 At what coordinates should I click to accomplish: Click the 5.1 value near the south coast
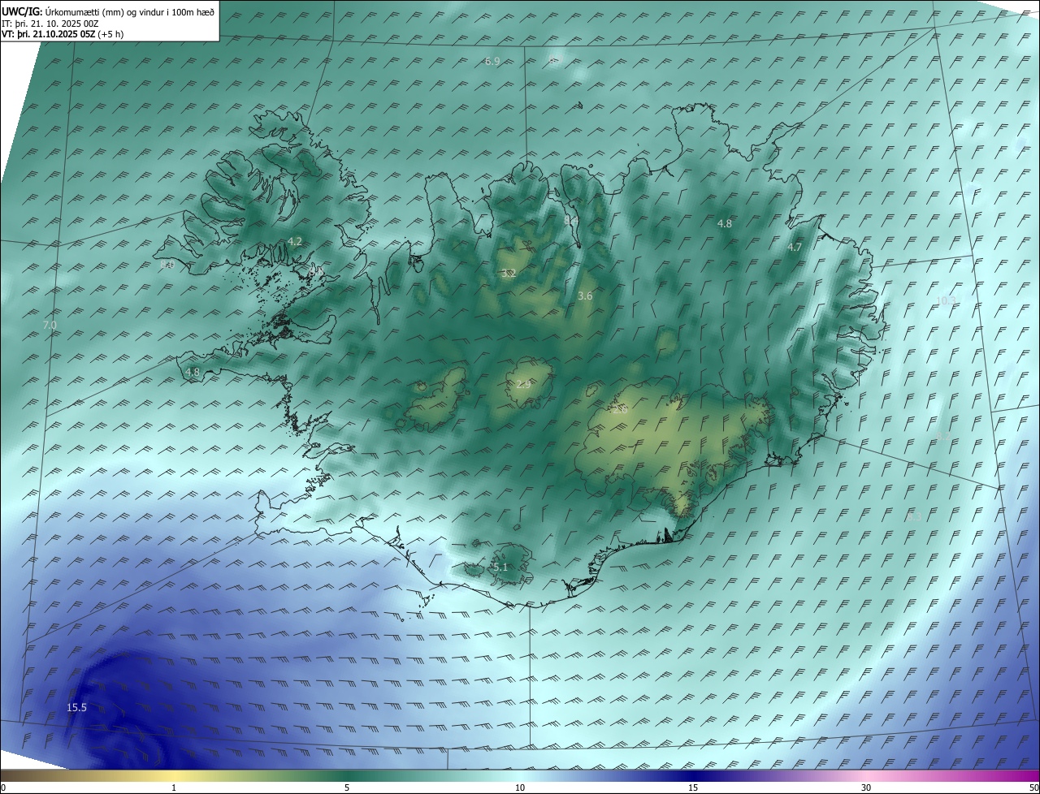(500, 567)
